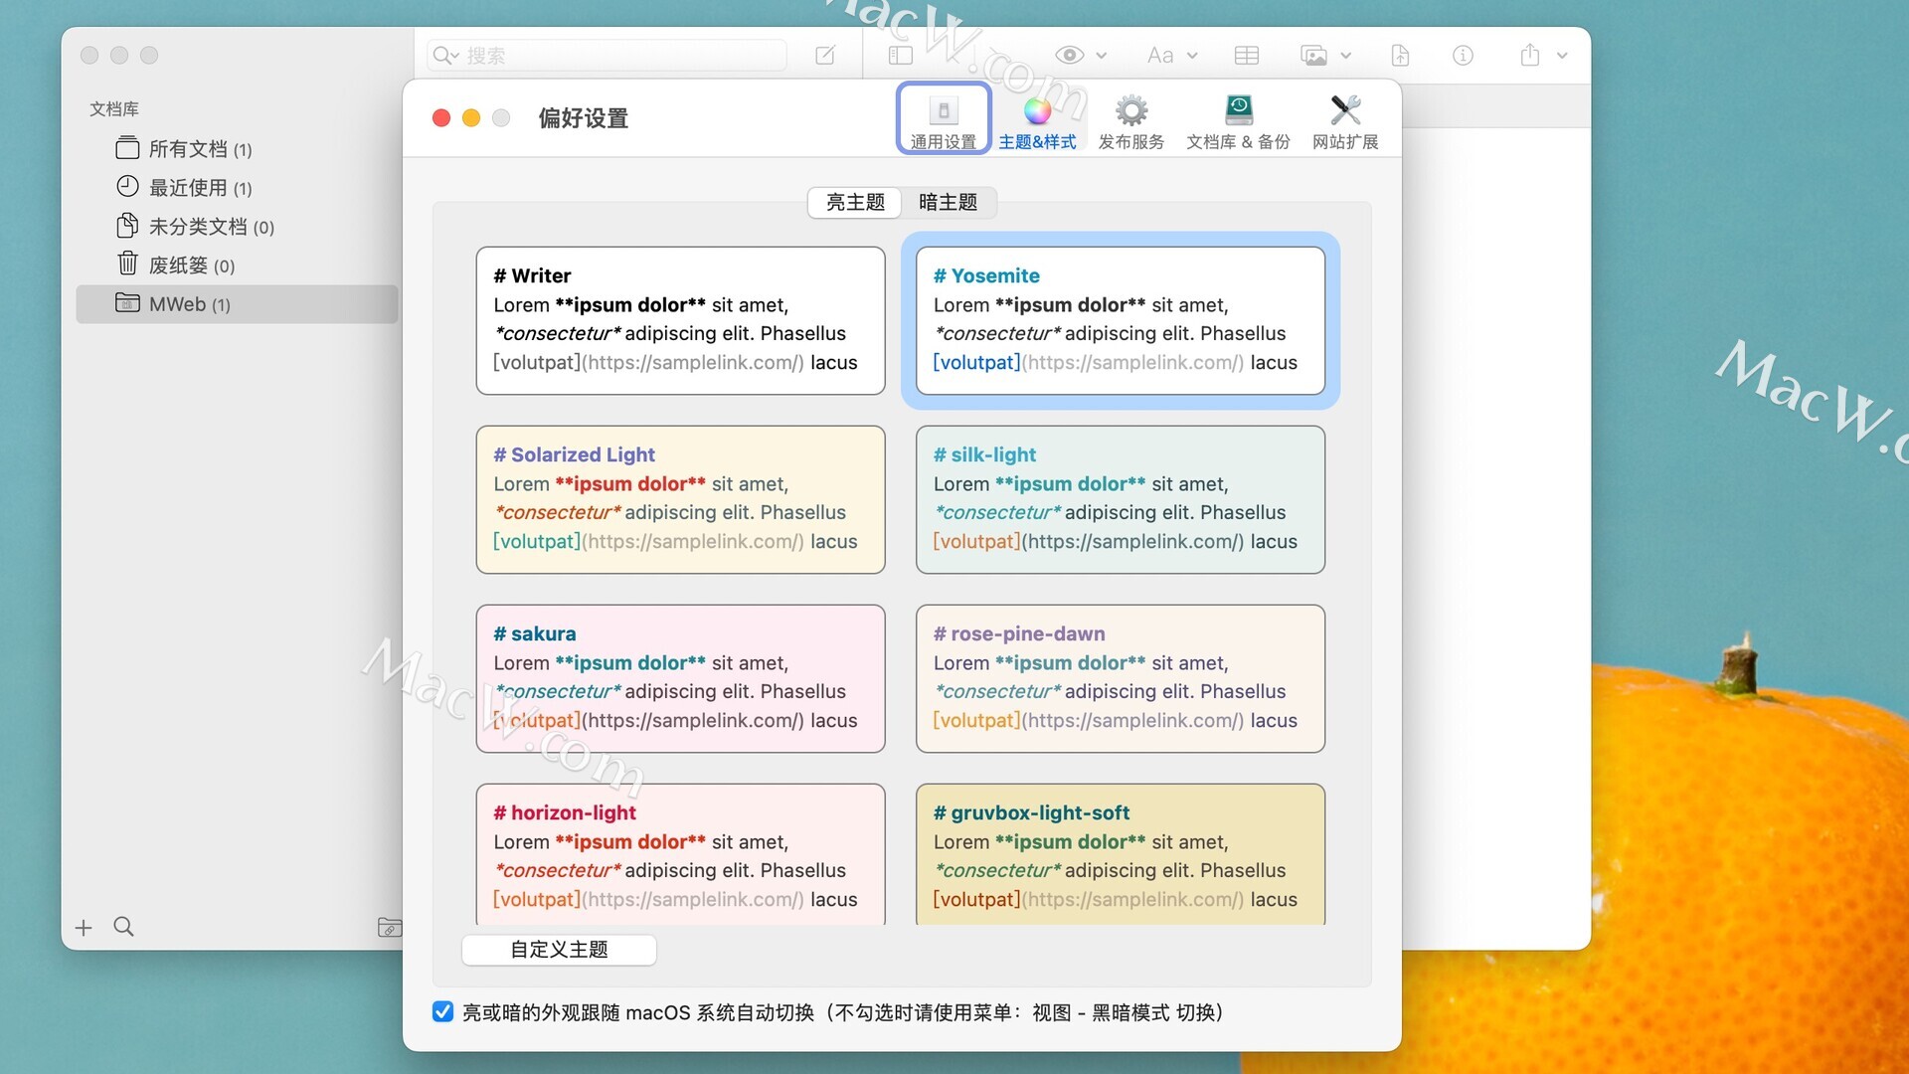Open the 通用设置 preferences pane
The width and height of the screenshot is (1909, 1074).
pyautogui.click(x=944, y=118)
